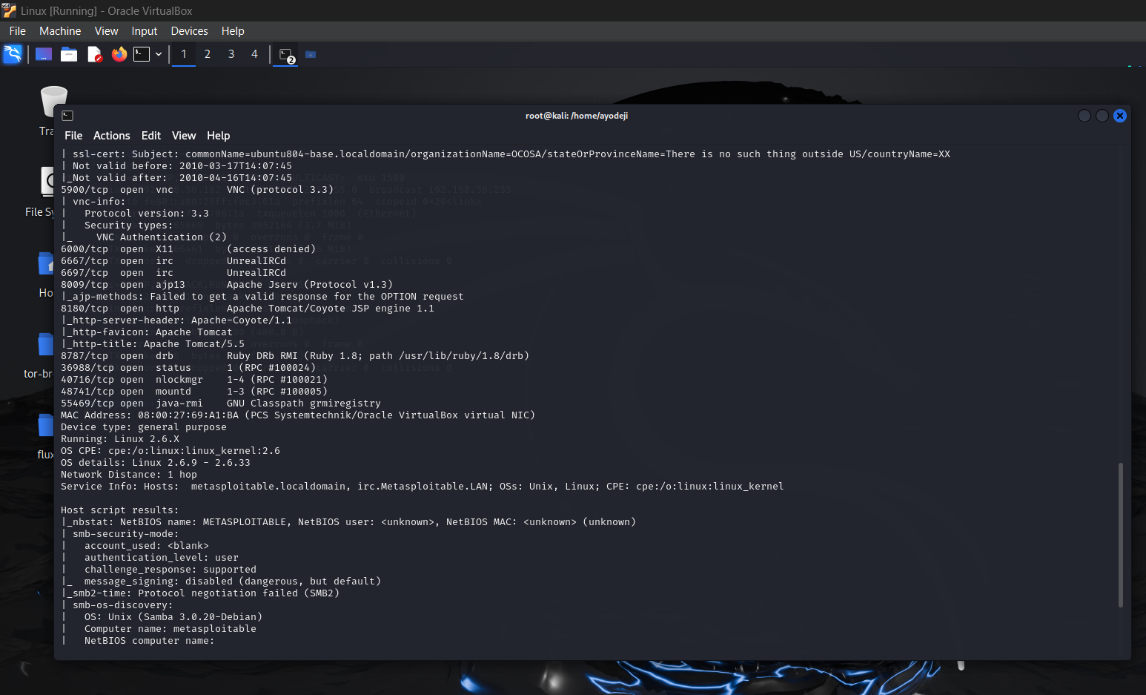Click the terminal title bar icon
Image resolution: width=1146 pixels, height=695 pixels.
tap(67, 116)
